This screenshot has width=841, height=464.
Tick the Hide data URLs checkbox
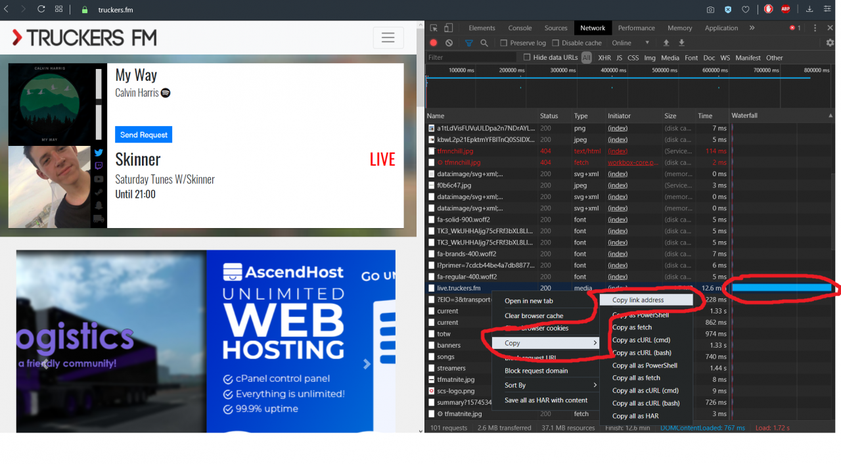pyautogui.click(x=526, y=57)
